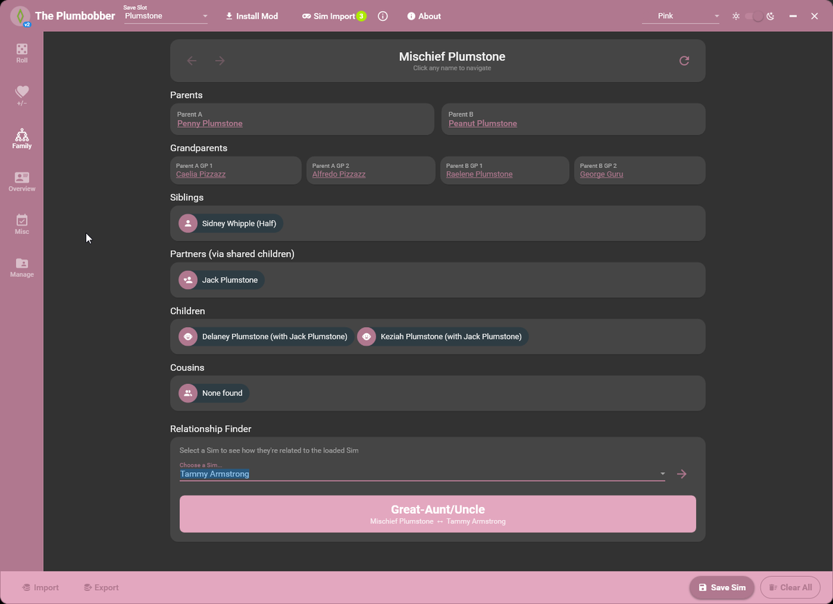This screenshot has height=604, width=833.
Task: Expand the Choose a Sim dropdown arrow
Action: [662, 474]
